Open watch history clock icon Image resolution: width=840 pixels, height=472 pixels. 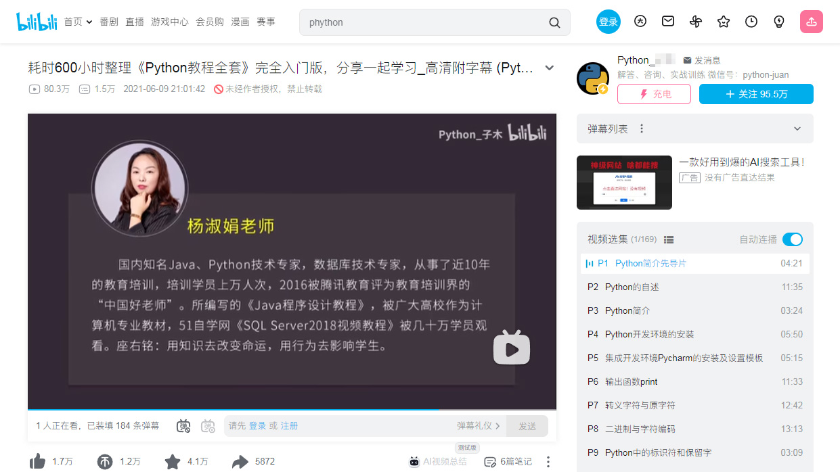751,22
